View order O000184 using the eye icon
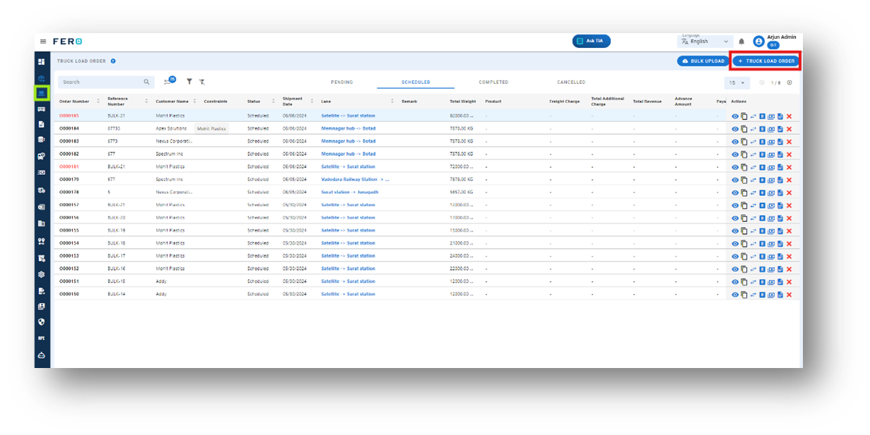The height and width of the screenshot is (435, 870). 735,129
